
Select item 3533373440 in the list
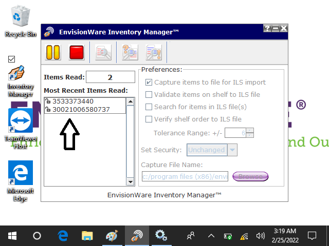click(x=85, y=101)
